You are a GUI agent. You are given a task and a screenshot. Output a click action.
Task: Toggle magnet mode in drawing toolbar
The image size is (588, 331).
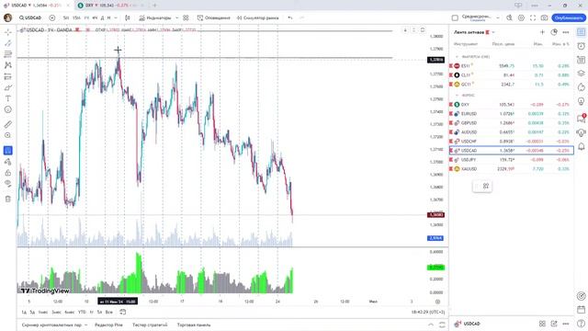coord(8,151)
